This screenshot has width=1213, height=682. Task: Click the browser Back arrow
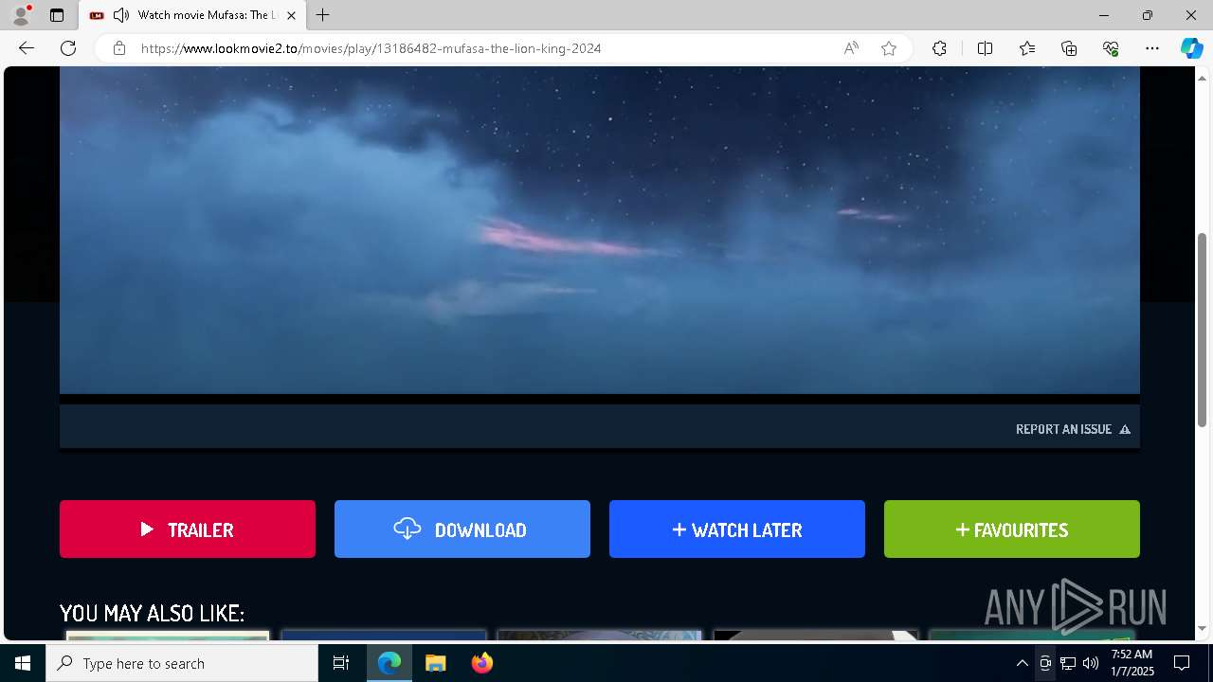[27, 48]
